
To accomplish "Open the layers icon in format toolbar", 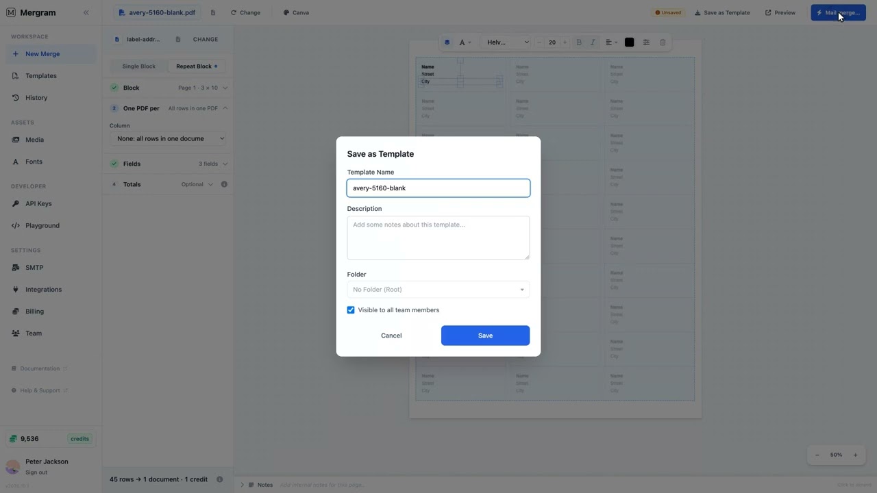I will tap(447, 42).
